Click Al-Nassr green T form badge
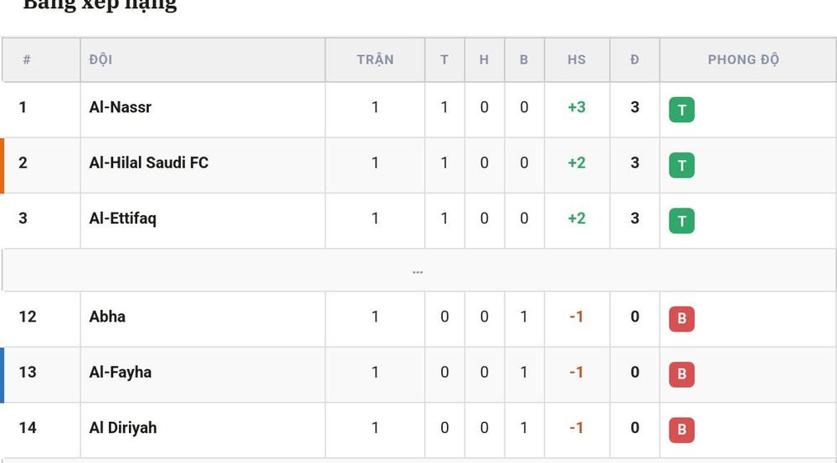The width and height of the screenshot is (837, 463). 681,110
